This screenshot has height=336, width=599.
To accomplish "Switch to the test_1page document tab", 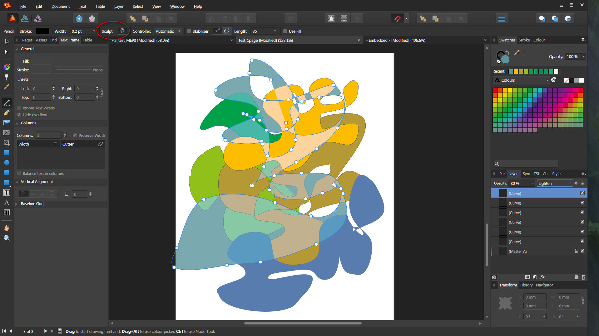I will (265, 40).
